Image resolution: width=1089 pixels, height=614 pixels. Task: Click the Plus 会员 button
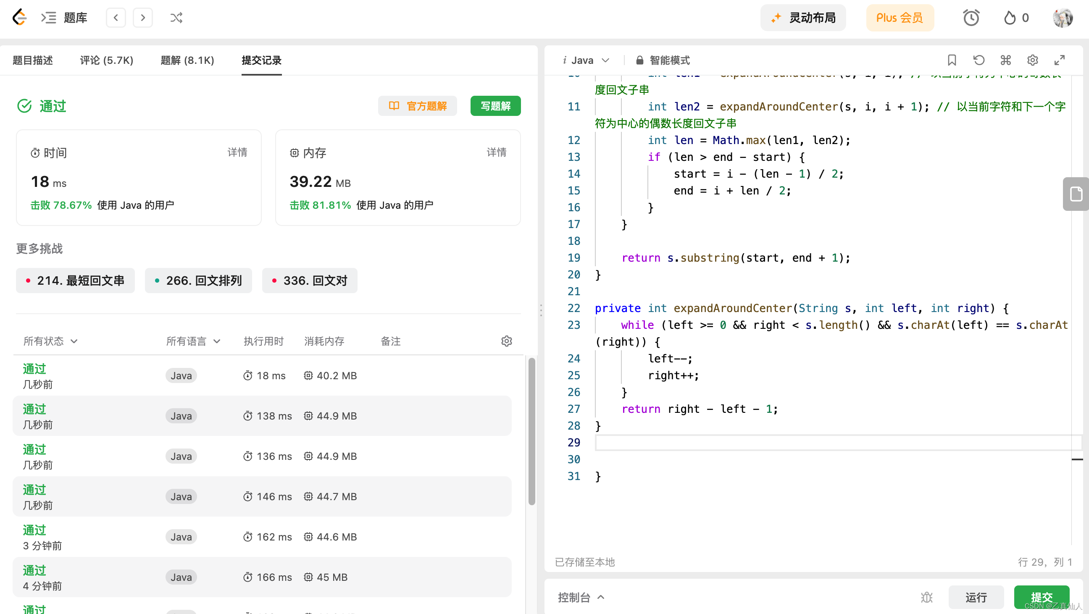click(900, 18)
